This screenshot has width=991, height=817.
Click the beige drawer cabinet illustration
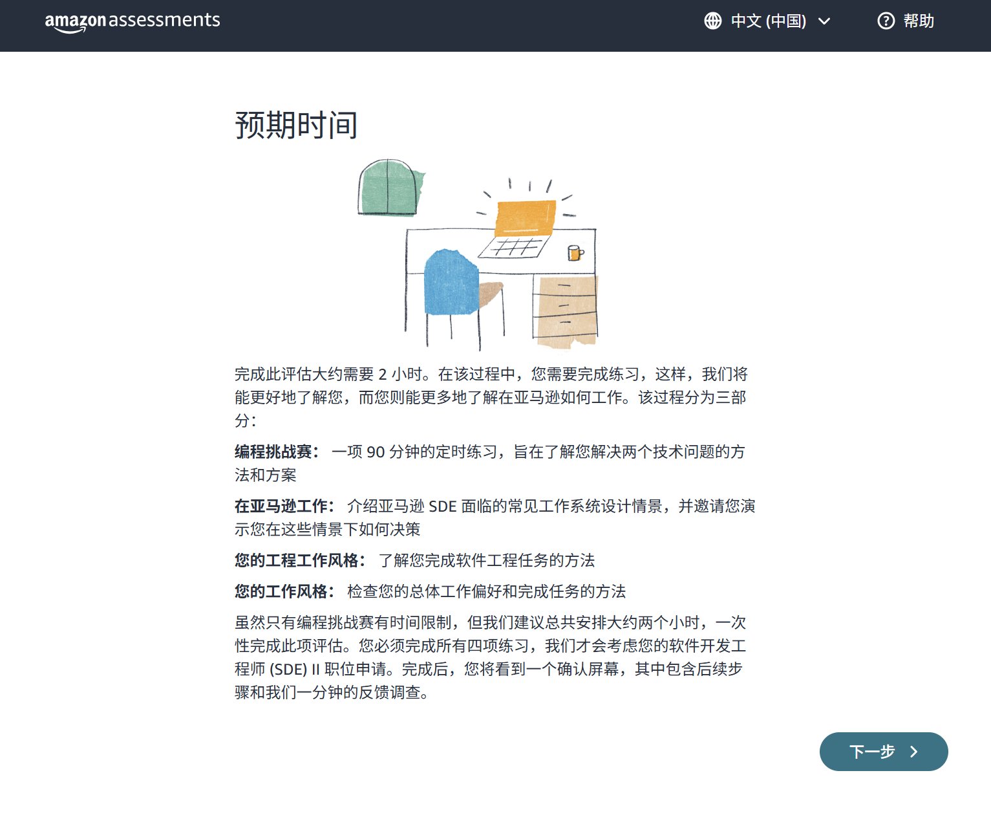pyautogui.click(x=566, y=308)
